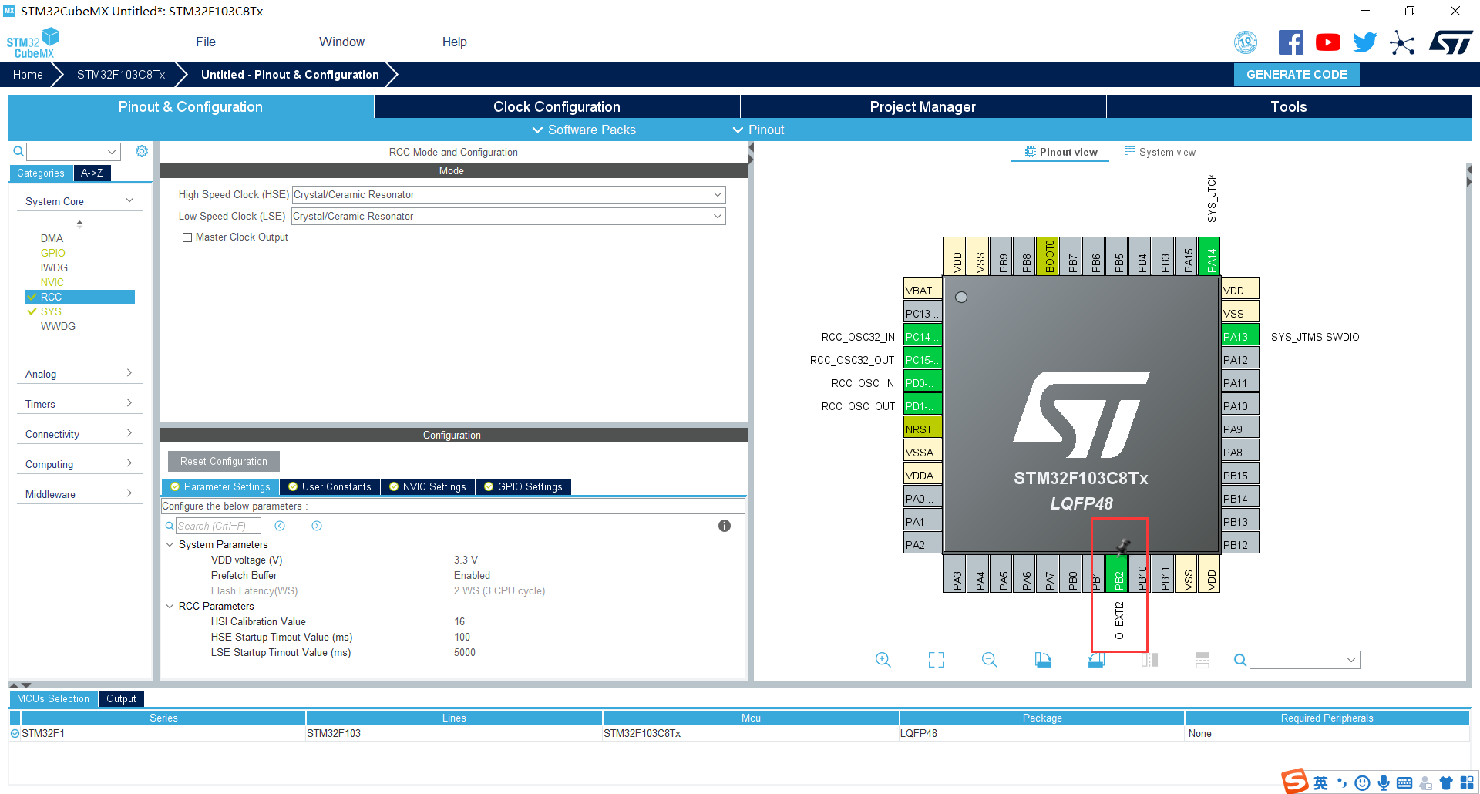Collapse the RCC Parameters group
Screen dimensions: 1480x794
coord(170,606)
